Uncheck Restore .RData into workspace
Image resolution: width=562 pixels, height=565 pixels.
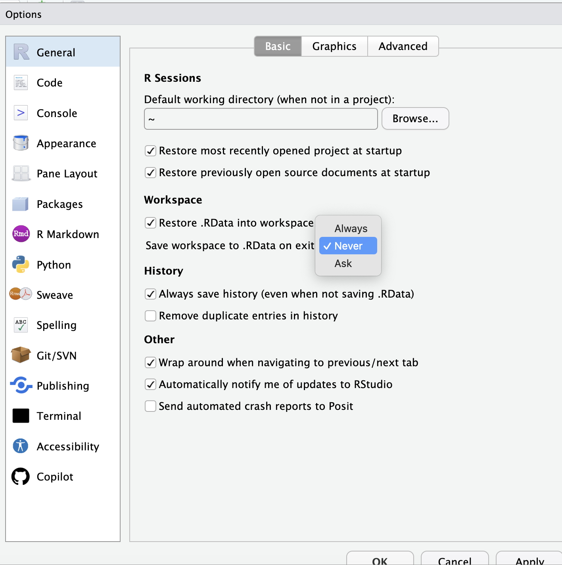pos(150,223)
